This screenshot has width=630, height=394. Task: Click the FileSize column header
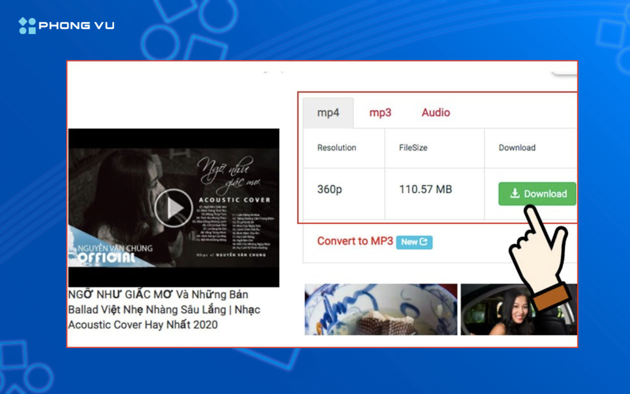(413, 148)
